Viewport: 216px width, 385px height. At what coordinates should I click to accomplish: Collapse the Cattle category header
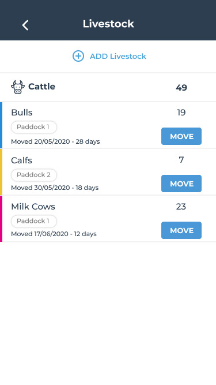108,87
